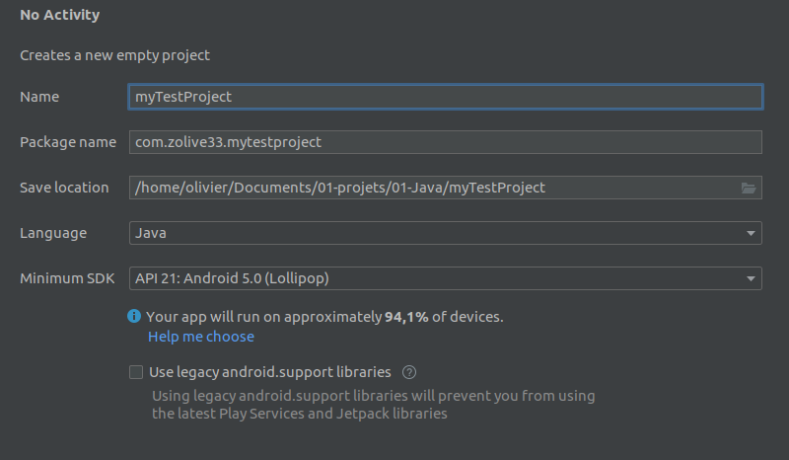The width and height of the screenshot is (789, 460).
Task: Enable Use legacy android.support libraries checkbox
Action: pyautogui.click(x=136, y=372)
